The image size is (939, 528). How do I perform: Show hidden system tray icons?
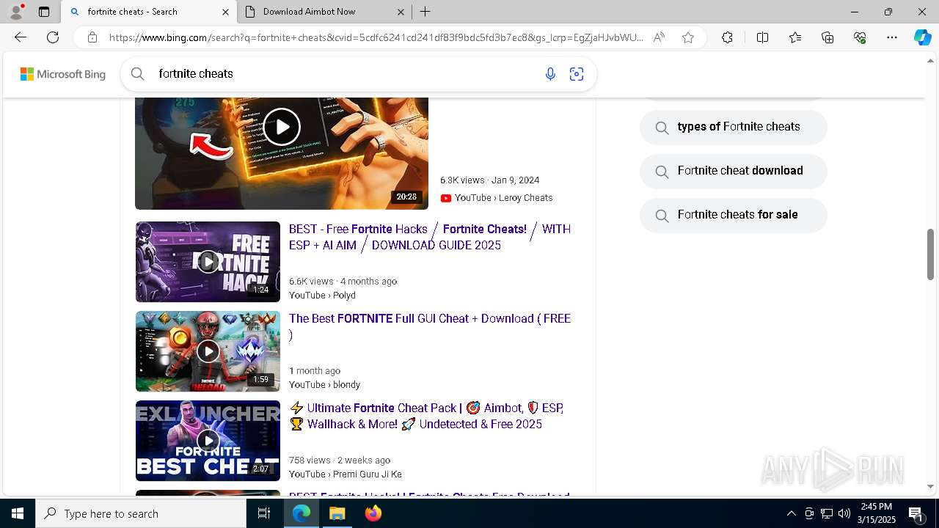tap(791, 513)
